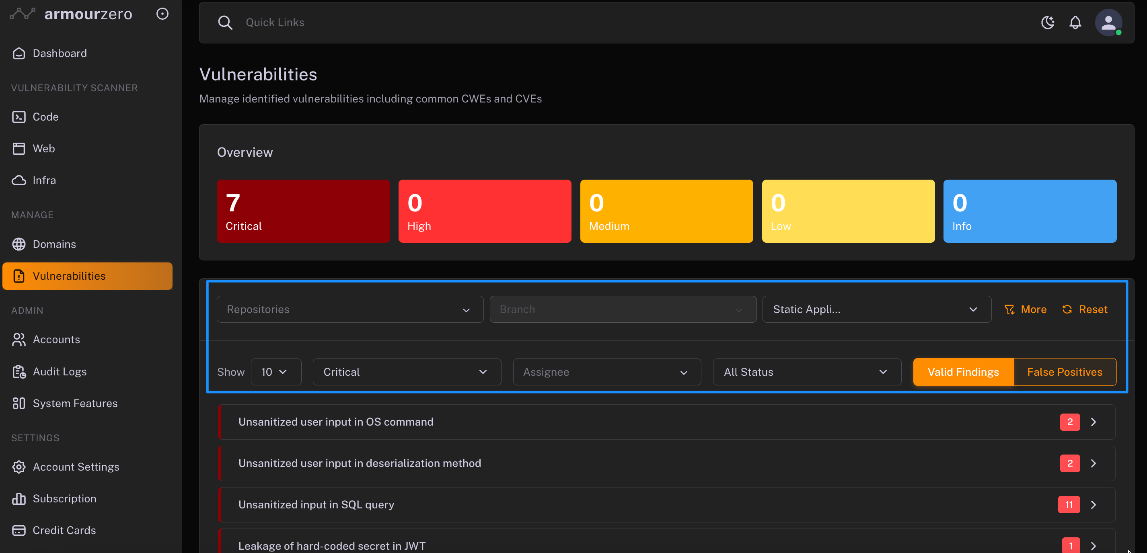
Task: Open notifications bell icon
Action: (x=1075, y=22)
